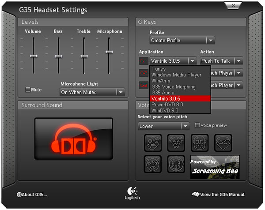
Task: Open the About G35 link
Action: [32, 195]
